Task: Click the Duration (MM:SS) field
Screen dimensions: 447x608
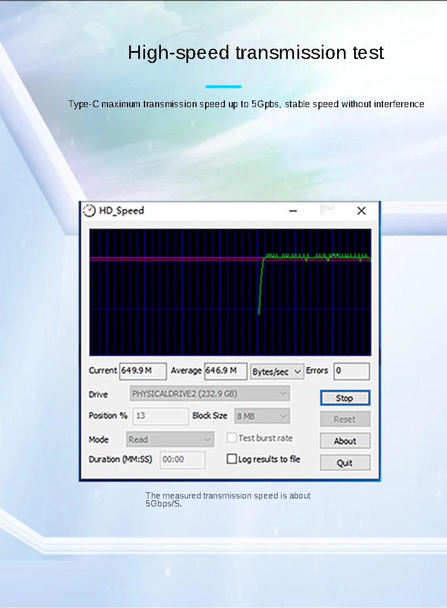Action: [x=182, y=459]
